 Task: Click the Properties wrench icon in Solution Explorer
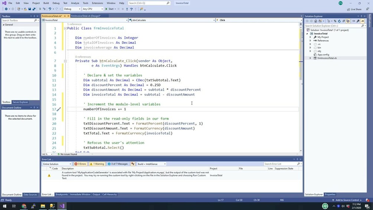358,21
